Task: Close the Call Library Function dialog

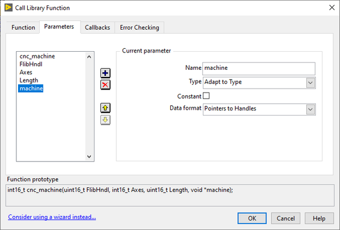Action: (332, 8)
